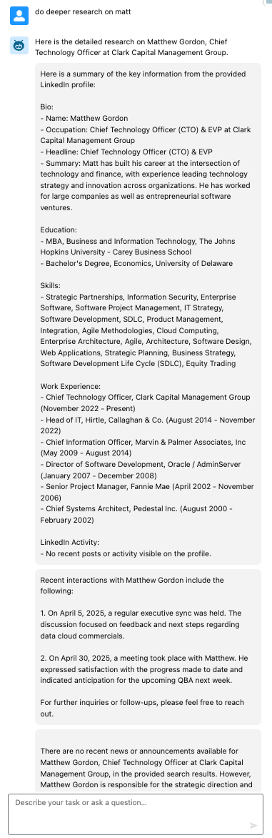Focus the "Describe your task" input field
This screenshot has width=272, height=838.
click(136, 814)
